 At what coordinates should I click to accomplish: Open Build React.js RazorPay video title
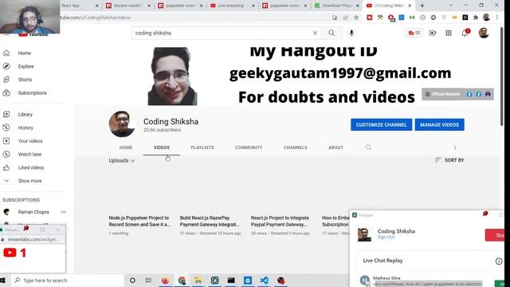210,222
